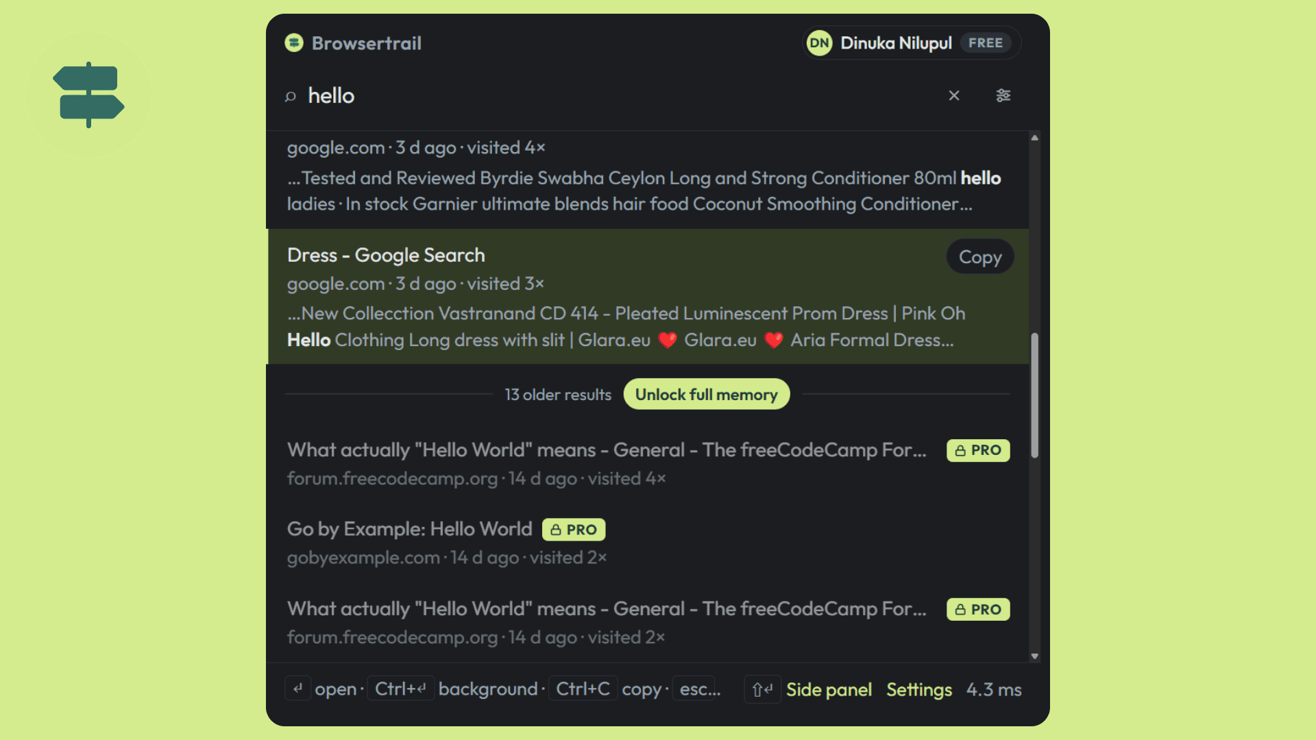Open the Dinuka Nilupul account chip

(912, 43)
